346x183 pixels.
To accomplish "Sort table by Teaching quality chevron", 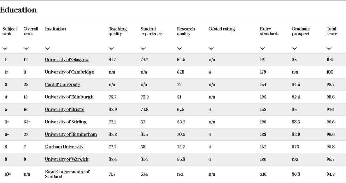I will coord(111,49).
